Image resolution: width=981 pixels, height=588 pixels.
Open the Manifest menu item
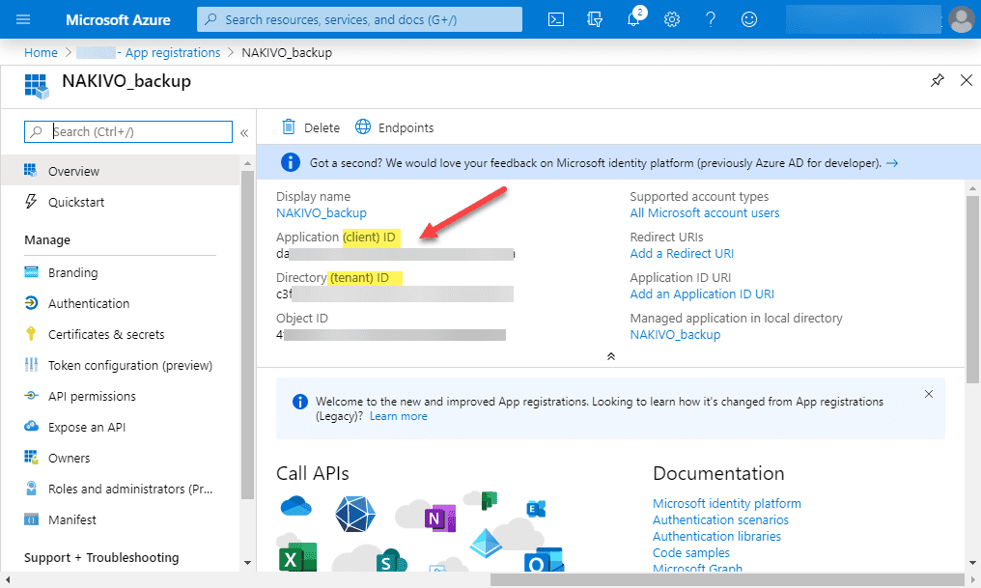pyautogui.click(x=72, y=519)
